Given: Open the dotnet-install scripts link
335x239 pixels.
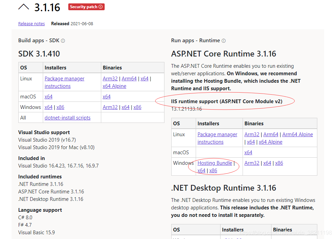Looking at the screenshot, I should pyautogui.click(x=68, y=118).
